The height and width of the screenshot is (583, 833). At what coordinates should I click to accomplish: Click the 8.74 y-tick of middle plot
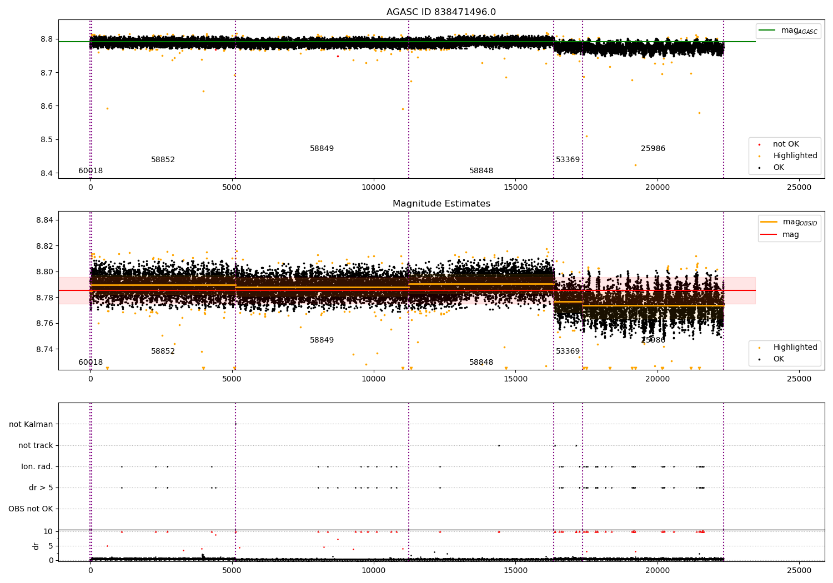45,349
